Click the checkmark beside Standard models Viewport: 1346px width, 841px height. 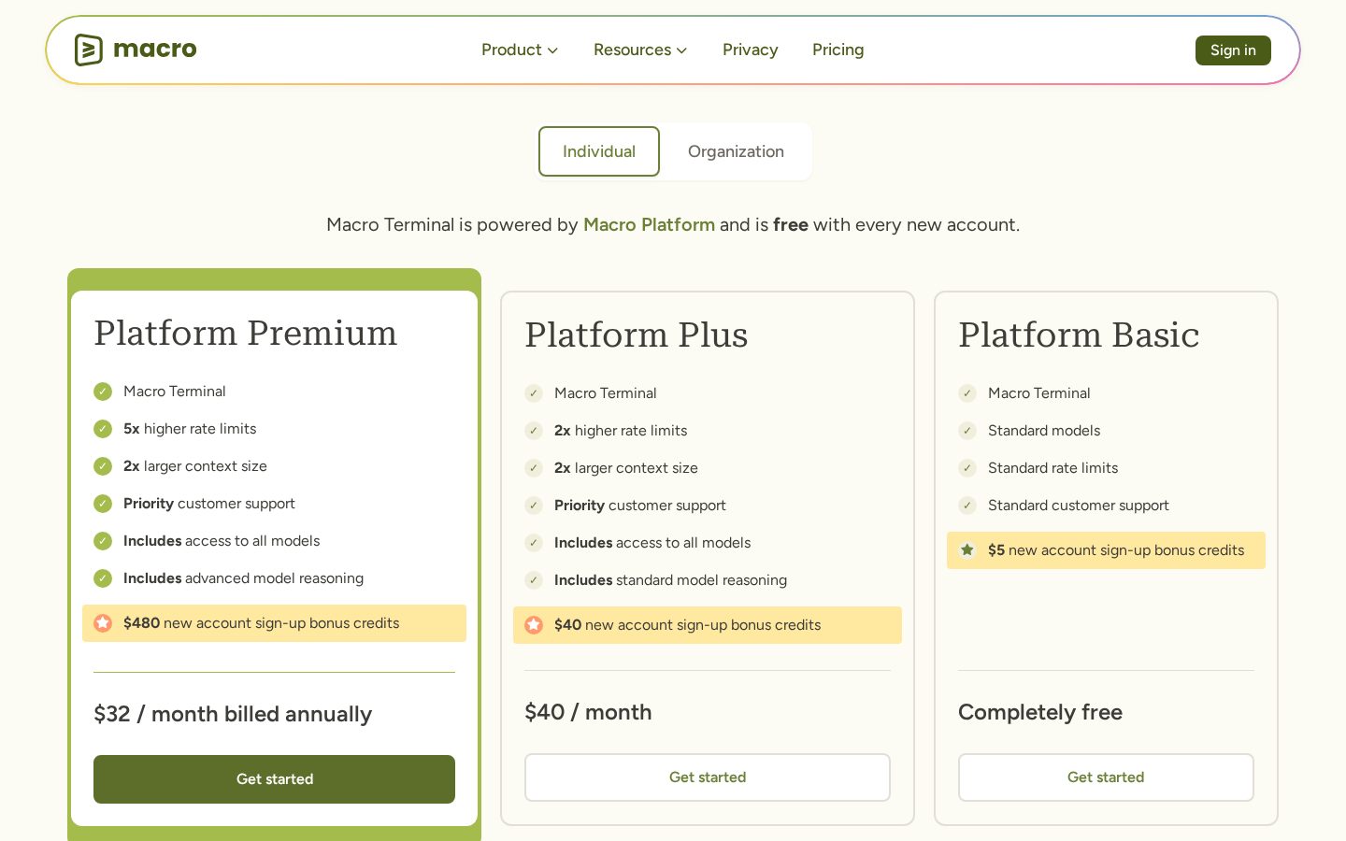coord(967,431)
